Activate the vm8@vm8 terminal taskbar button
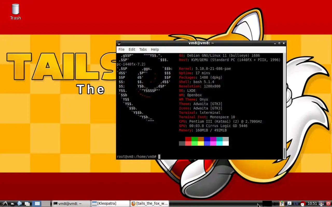The width and height of the screenshot is (332, 207). [x=71, y=204]
